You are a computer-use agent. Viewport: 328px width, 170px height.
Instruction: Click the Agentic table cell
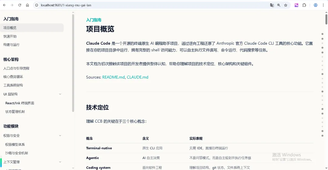(92, 158)
